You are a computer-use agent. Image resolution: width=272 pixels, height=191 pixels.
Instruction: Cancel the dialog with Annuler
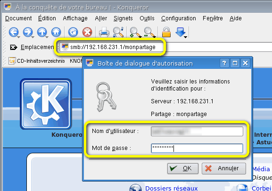(224, 168)
